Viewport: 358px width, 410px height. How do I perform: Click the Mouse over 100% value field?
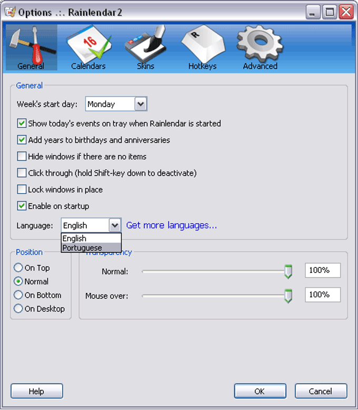323,294
